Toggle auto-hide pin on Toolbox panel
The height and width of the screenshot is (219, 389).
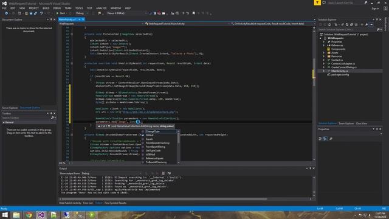pos(51,114)
